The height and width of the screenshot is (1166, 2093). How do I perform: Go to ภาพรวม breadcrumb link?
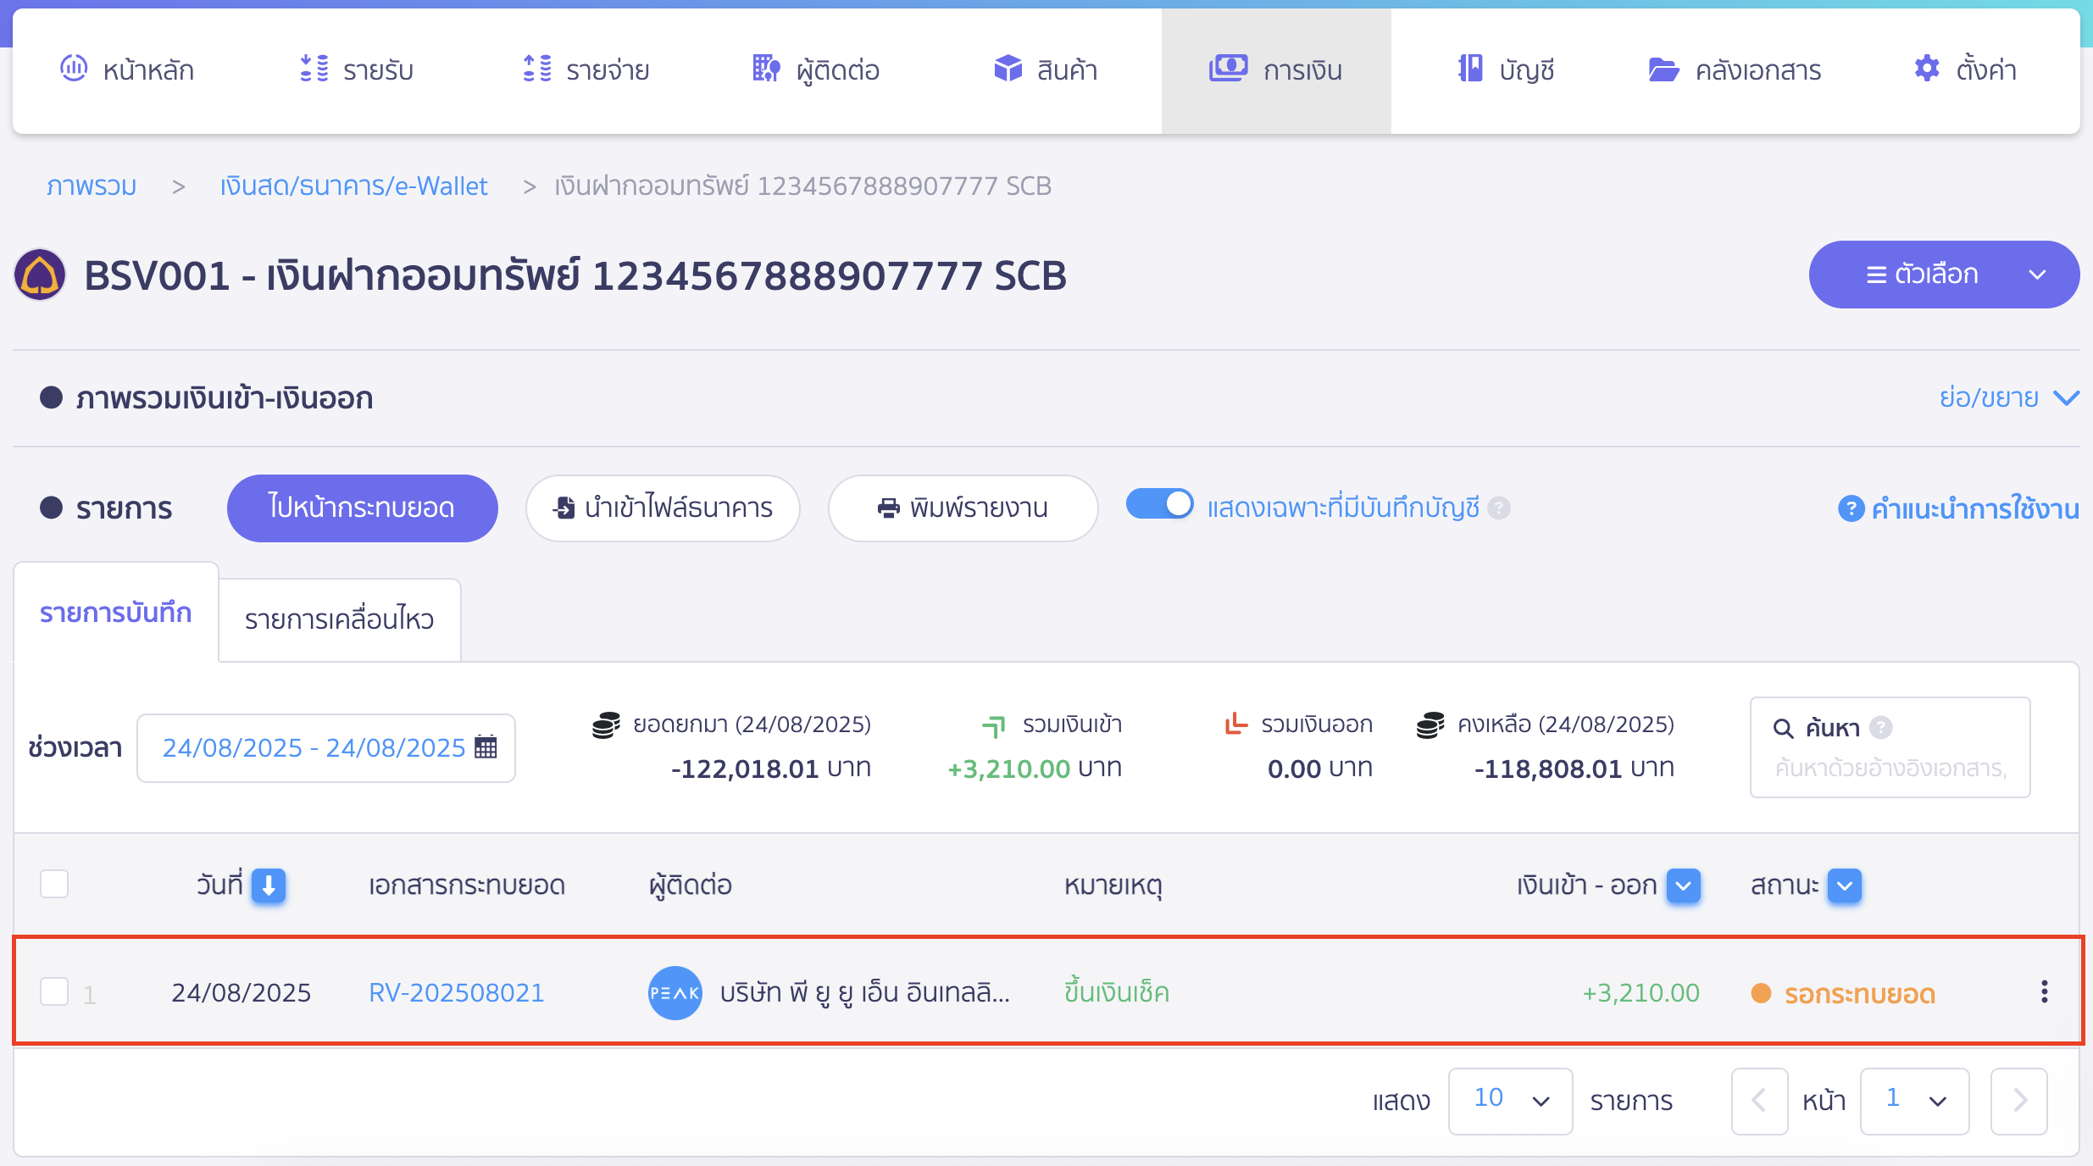pos(92,186)
